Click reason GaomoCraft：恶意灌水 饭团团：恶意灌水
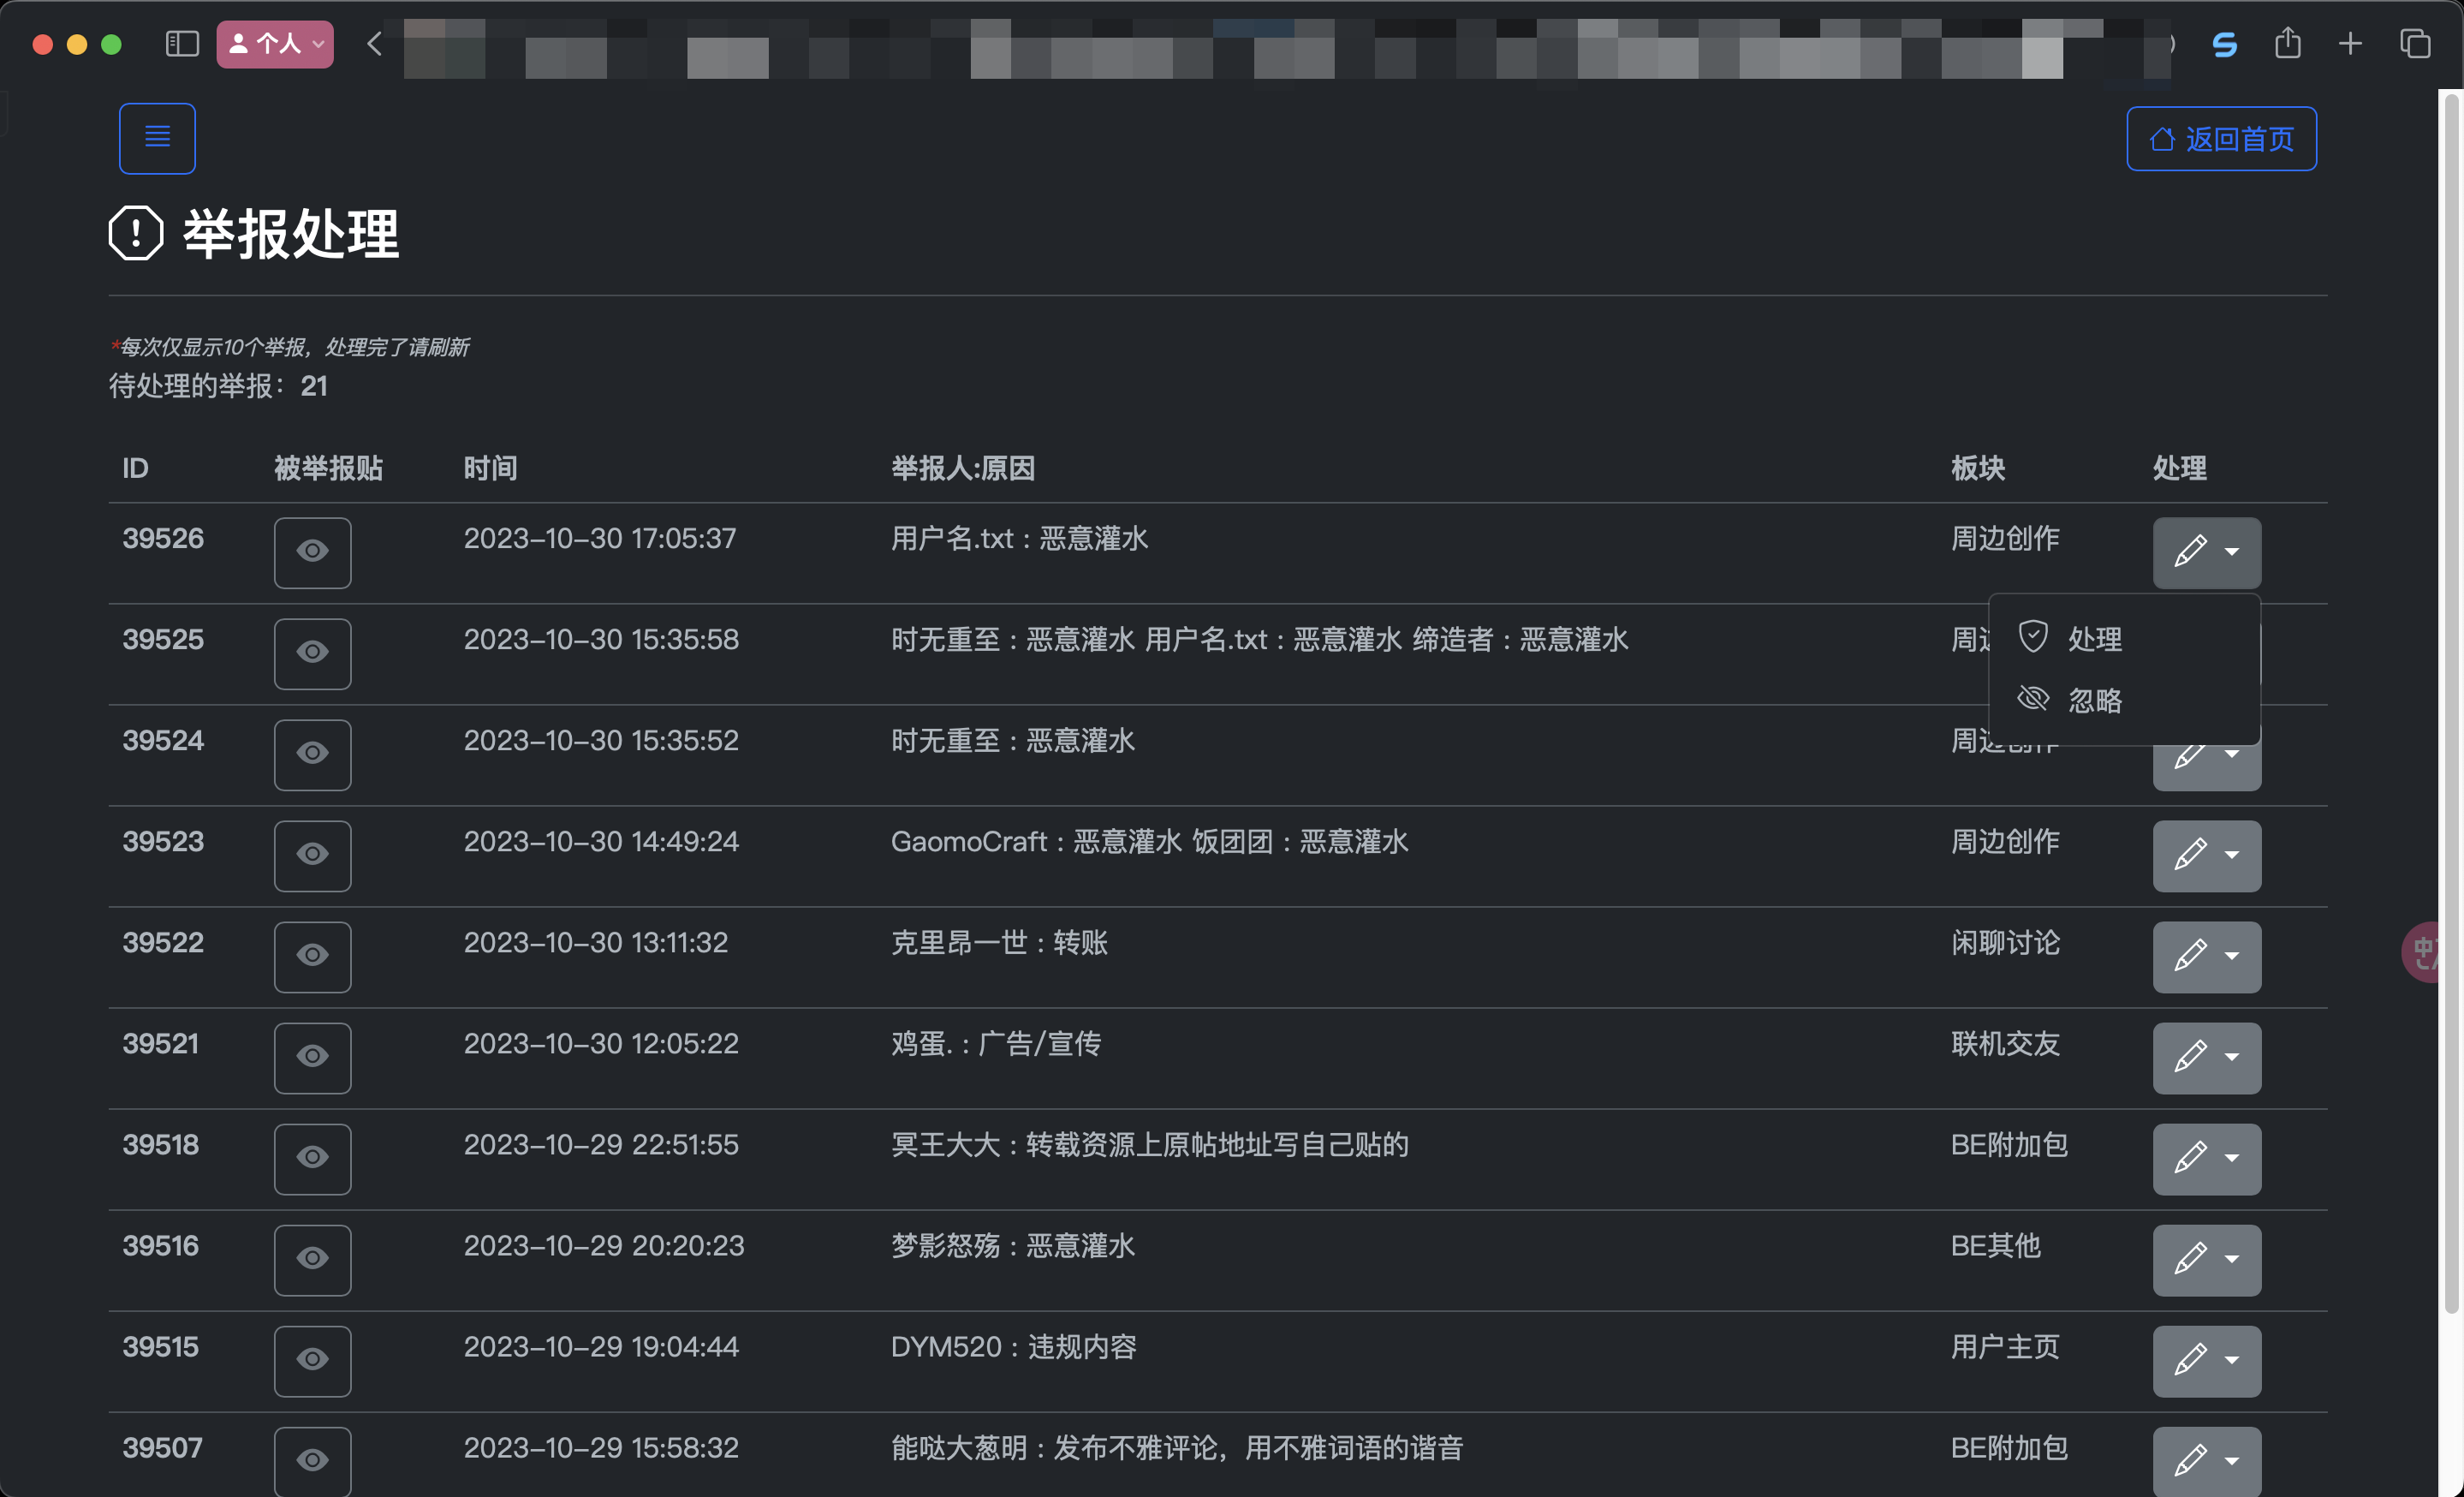 pyautogui.click(x=1149, y=841)
